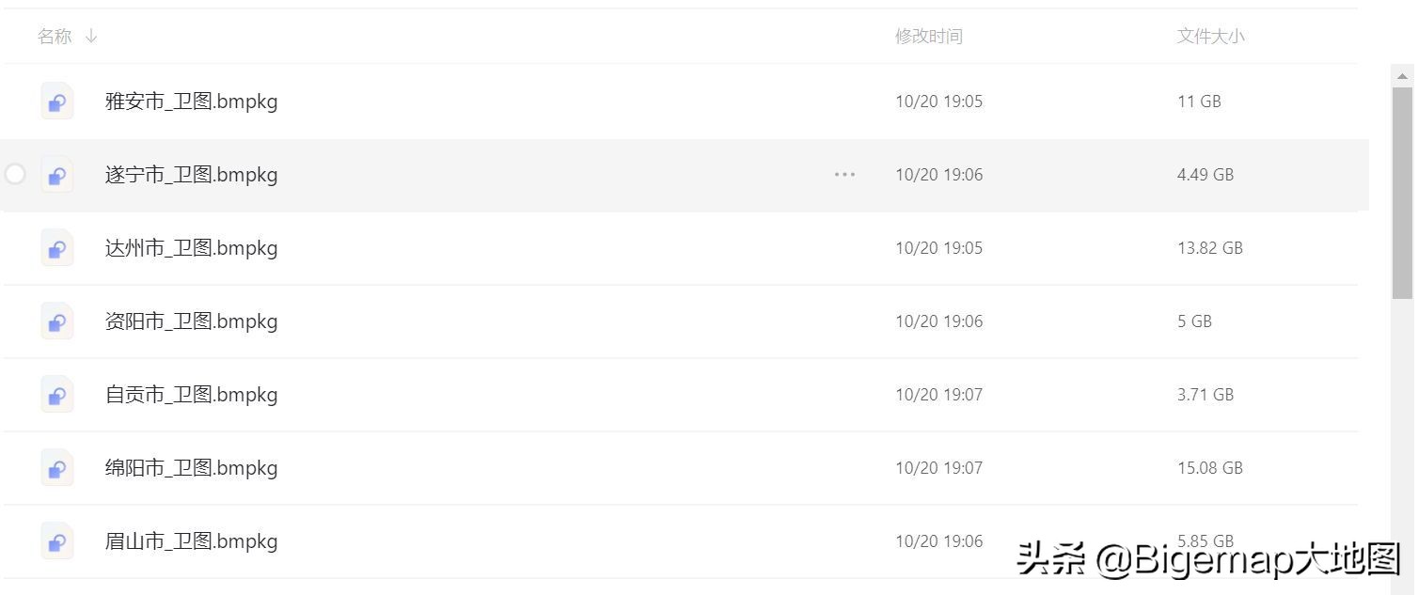Select the 遂宁市_卫图.bmpkg row checkbox

(x=15, y=175)
